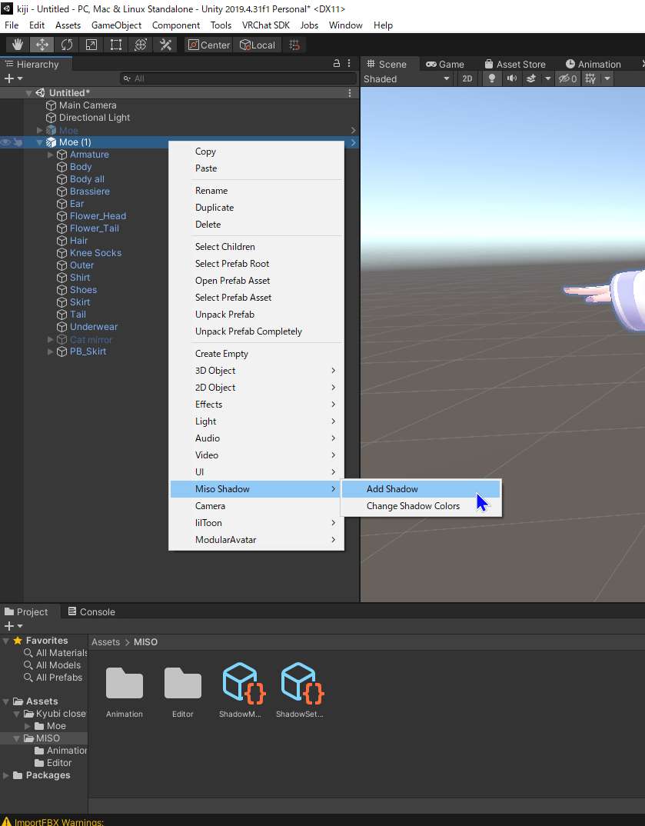This screenshot has height=826, width=645.
Task: Toggle Moe (1) eye visibility icon
Action: pyautogui.click(x=6, y=142)
